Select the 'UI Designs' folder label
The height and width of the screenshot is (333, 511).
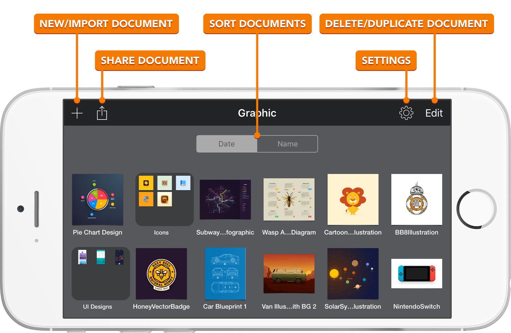click(x=97, y=306)
